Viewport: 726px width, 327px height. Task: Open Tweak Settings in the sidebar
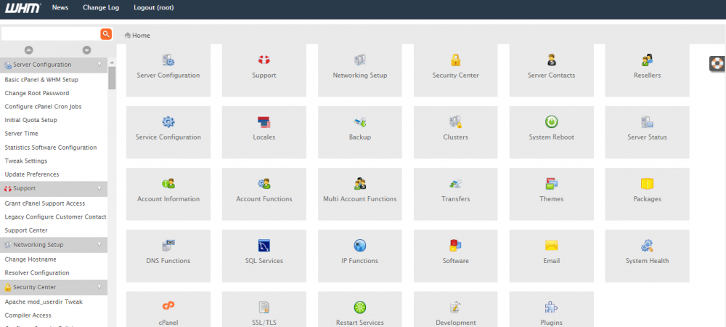26,161
